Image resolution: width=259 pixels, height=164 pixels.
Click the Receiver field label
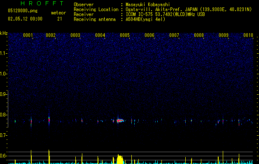point(84,14)
